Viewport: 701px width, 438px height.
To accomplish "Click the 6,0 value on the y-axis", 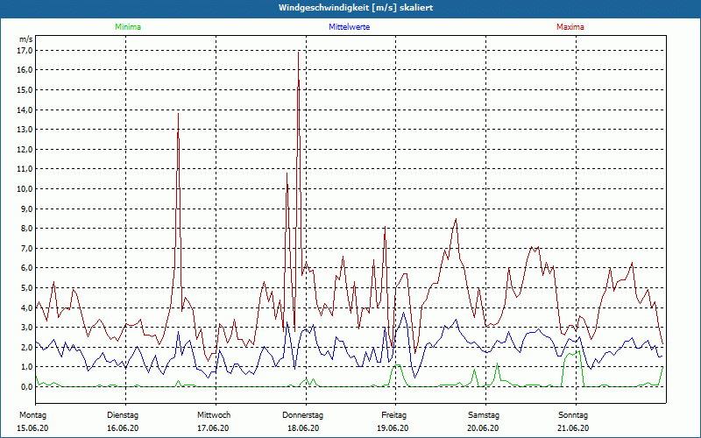I will [27, 268].
